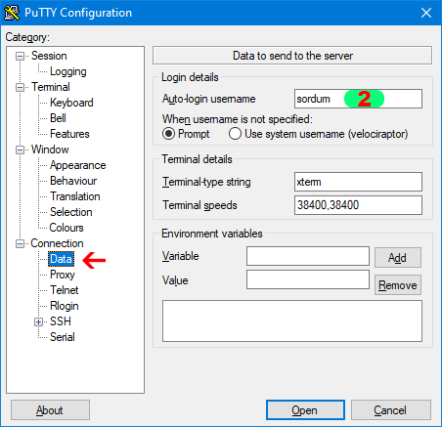The height and width of the screenshot is (427, 442).
Task: Go to the Colours settings
Action: (x=66, y=228)
